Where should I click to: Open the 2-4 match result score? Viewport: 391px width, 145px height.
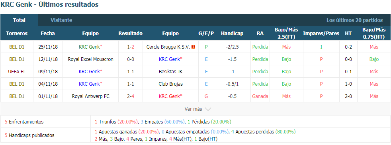point(131,96)
